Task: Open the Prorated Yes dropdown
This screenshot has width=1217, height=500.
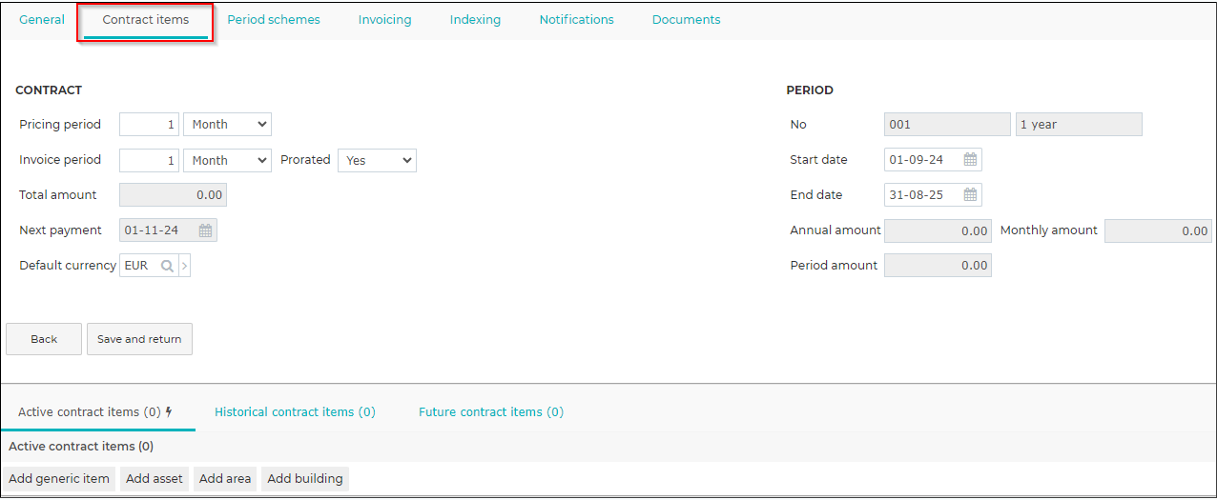Action: (377, 160)
